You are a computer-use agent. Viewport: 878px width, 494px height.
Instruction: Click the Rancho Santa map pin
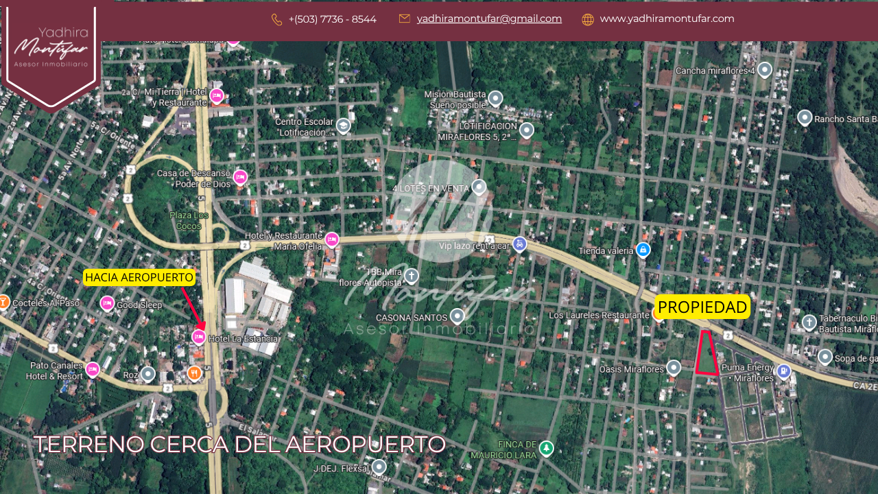[805, 117]
